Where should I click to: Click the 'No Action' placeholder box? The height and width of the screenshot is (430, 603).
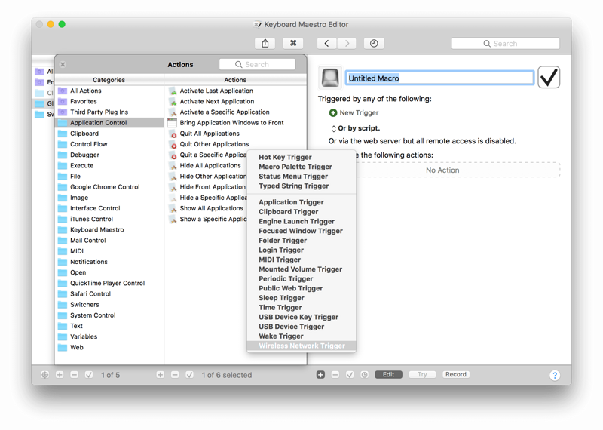point(442,170)
